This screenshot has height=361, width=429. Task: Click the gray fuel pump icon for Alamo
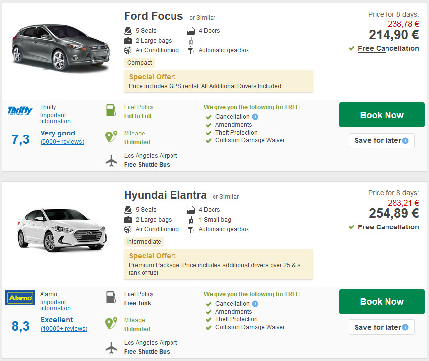(111, 297)
